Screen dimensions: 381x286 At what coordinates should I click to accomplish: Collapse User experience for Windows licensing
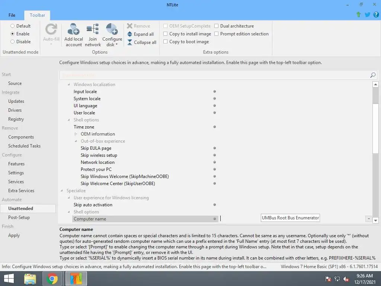[x=69, y=198]
